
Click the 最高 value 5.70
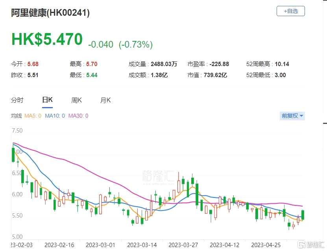point(92,64)
